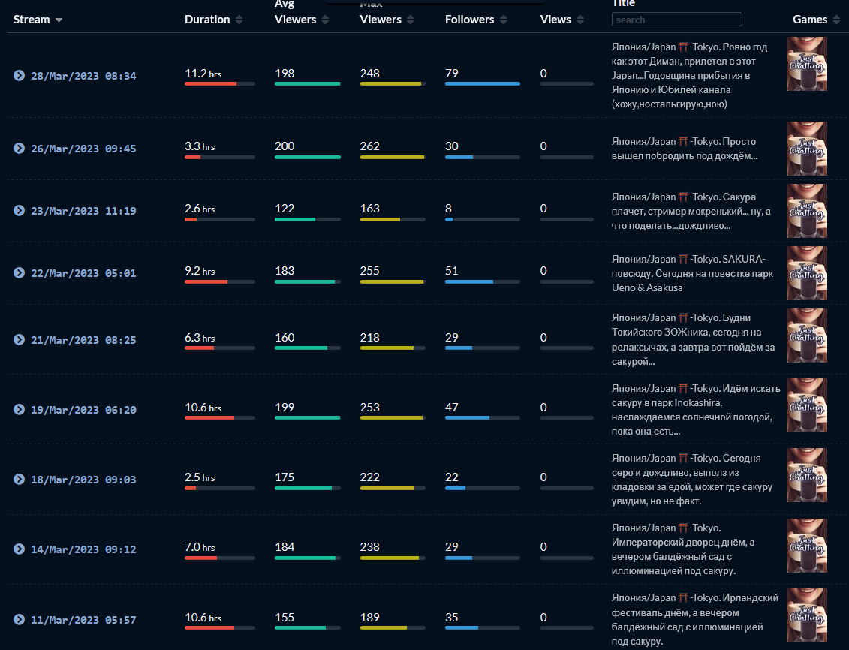This screenshot has height=650, width=849.
Task: Click Just Chatting thumbnail for 11/Mar stream
Action: 807,615
